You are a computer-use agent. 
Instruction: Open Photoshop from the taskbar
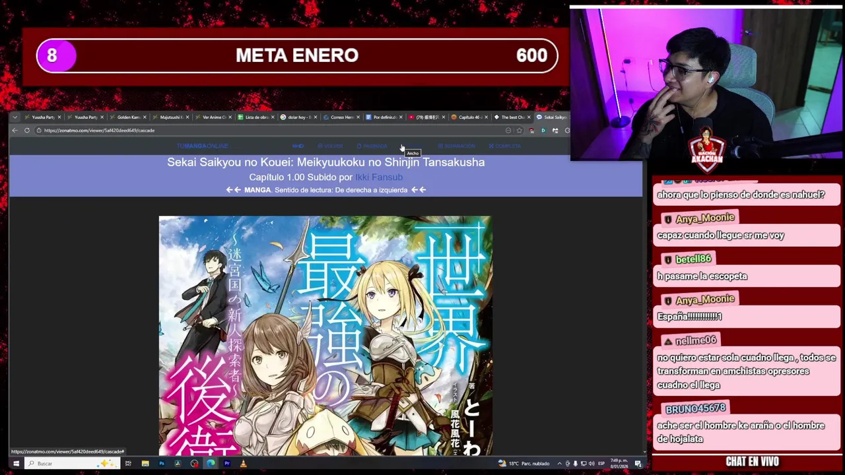(x=162, y=464)
